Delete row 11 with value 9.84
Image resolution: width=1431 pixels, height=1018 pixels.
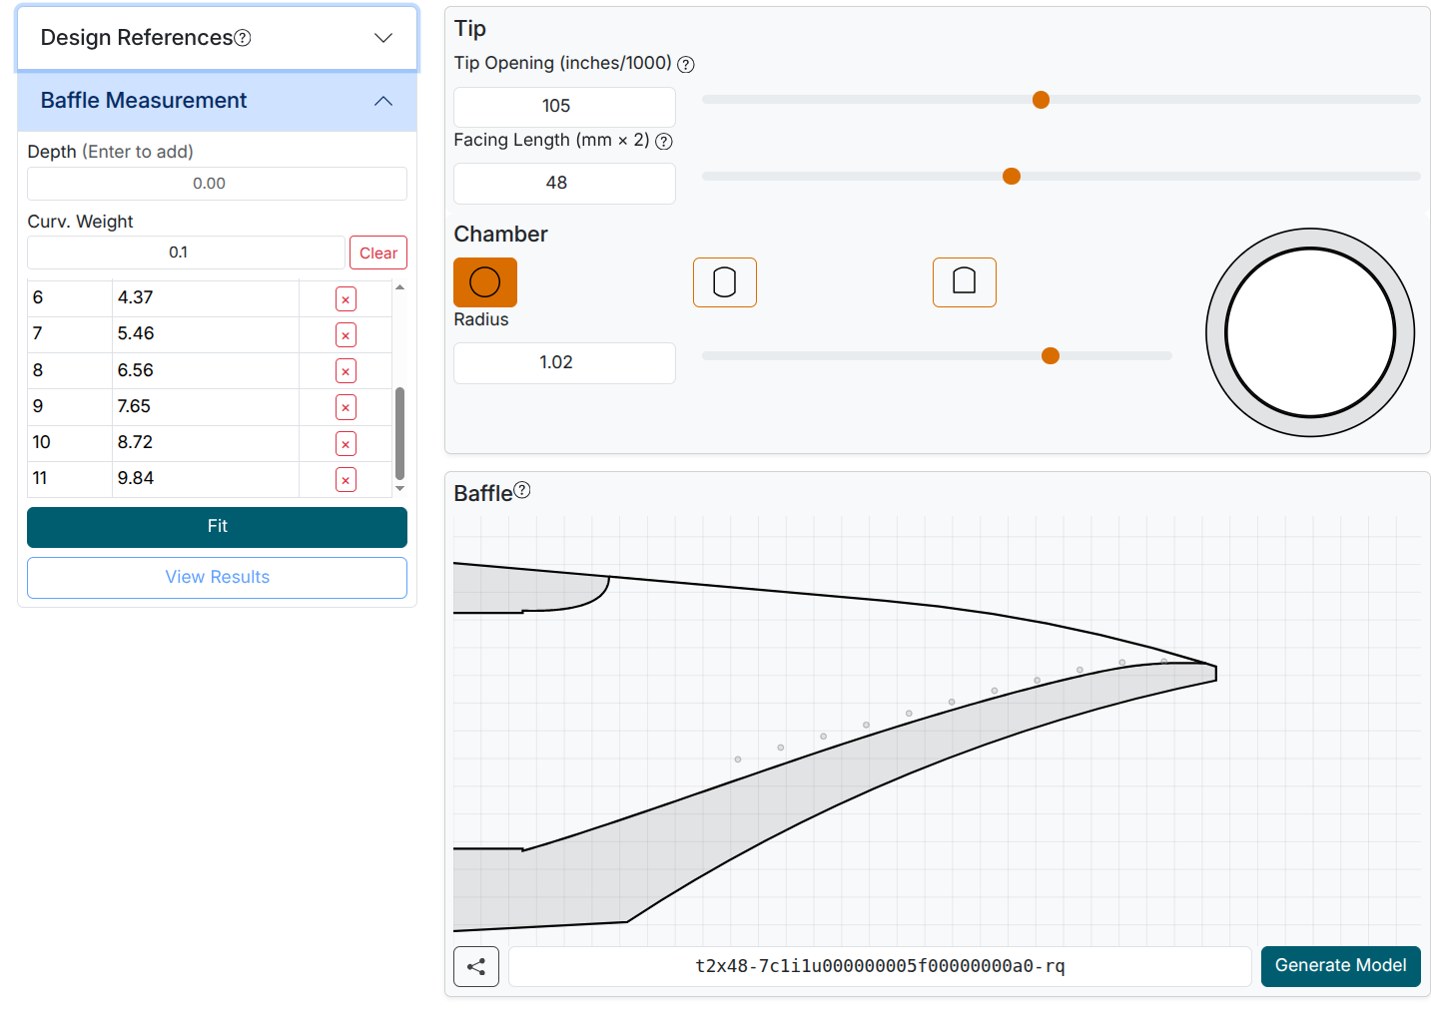tap(346, 480)
